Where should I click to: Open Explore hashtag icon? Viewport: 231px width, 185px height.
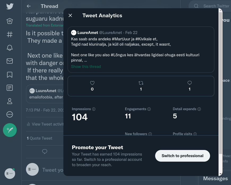(x=10, y=35)
